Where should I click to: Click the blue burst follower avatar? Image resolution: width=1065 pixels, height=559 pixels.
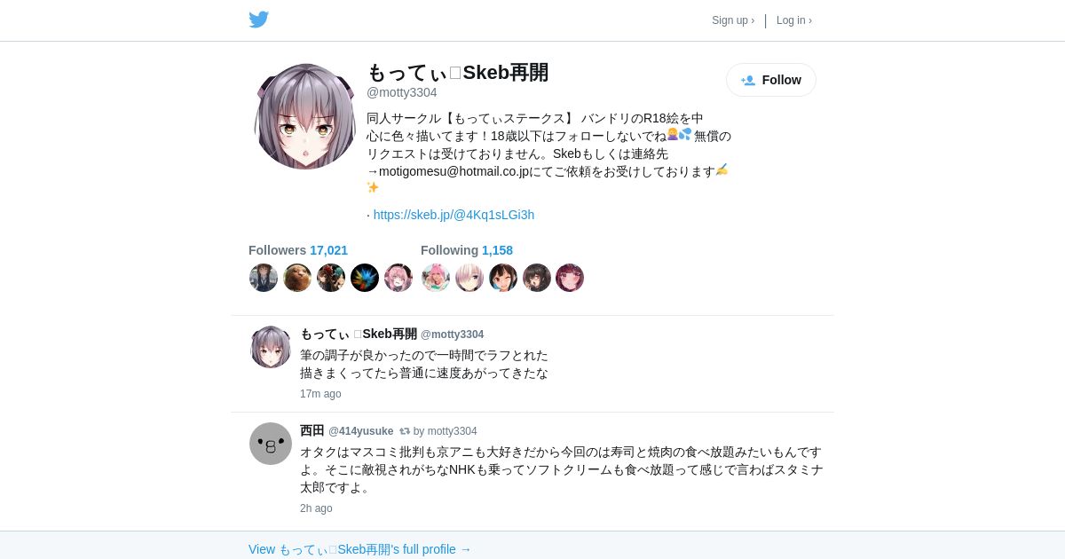tap(365, 278)
